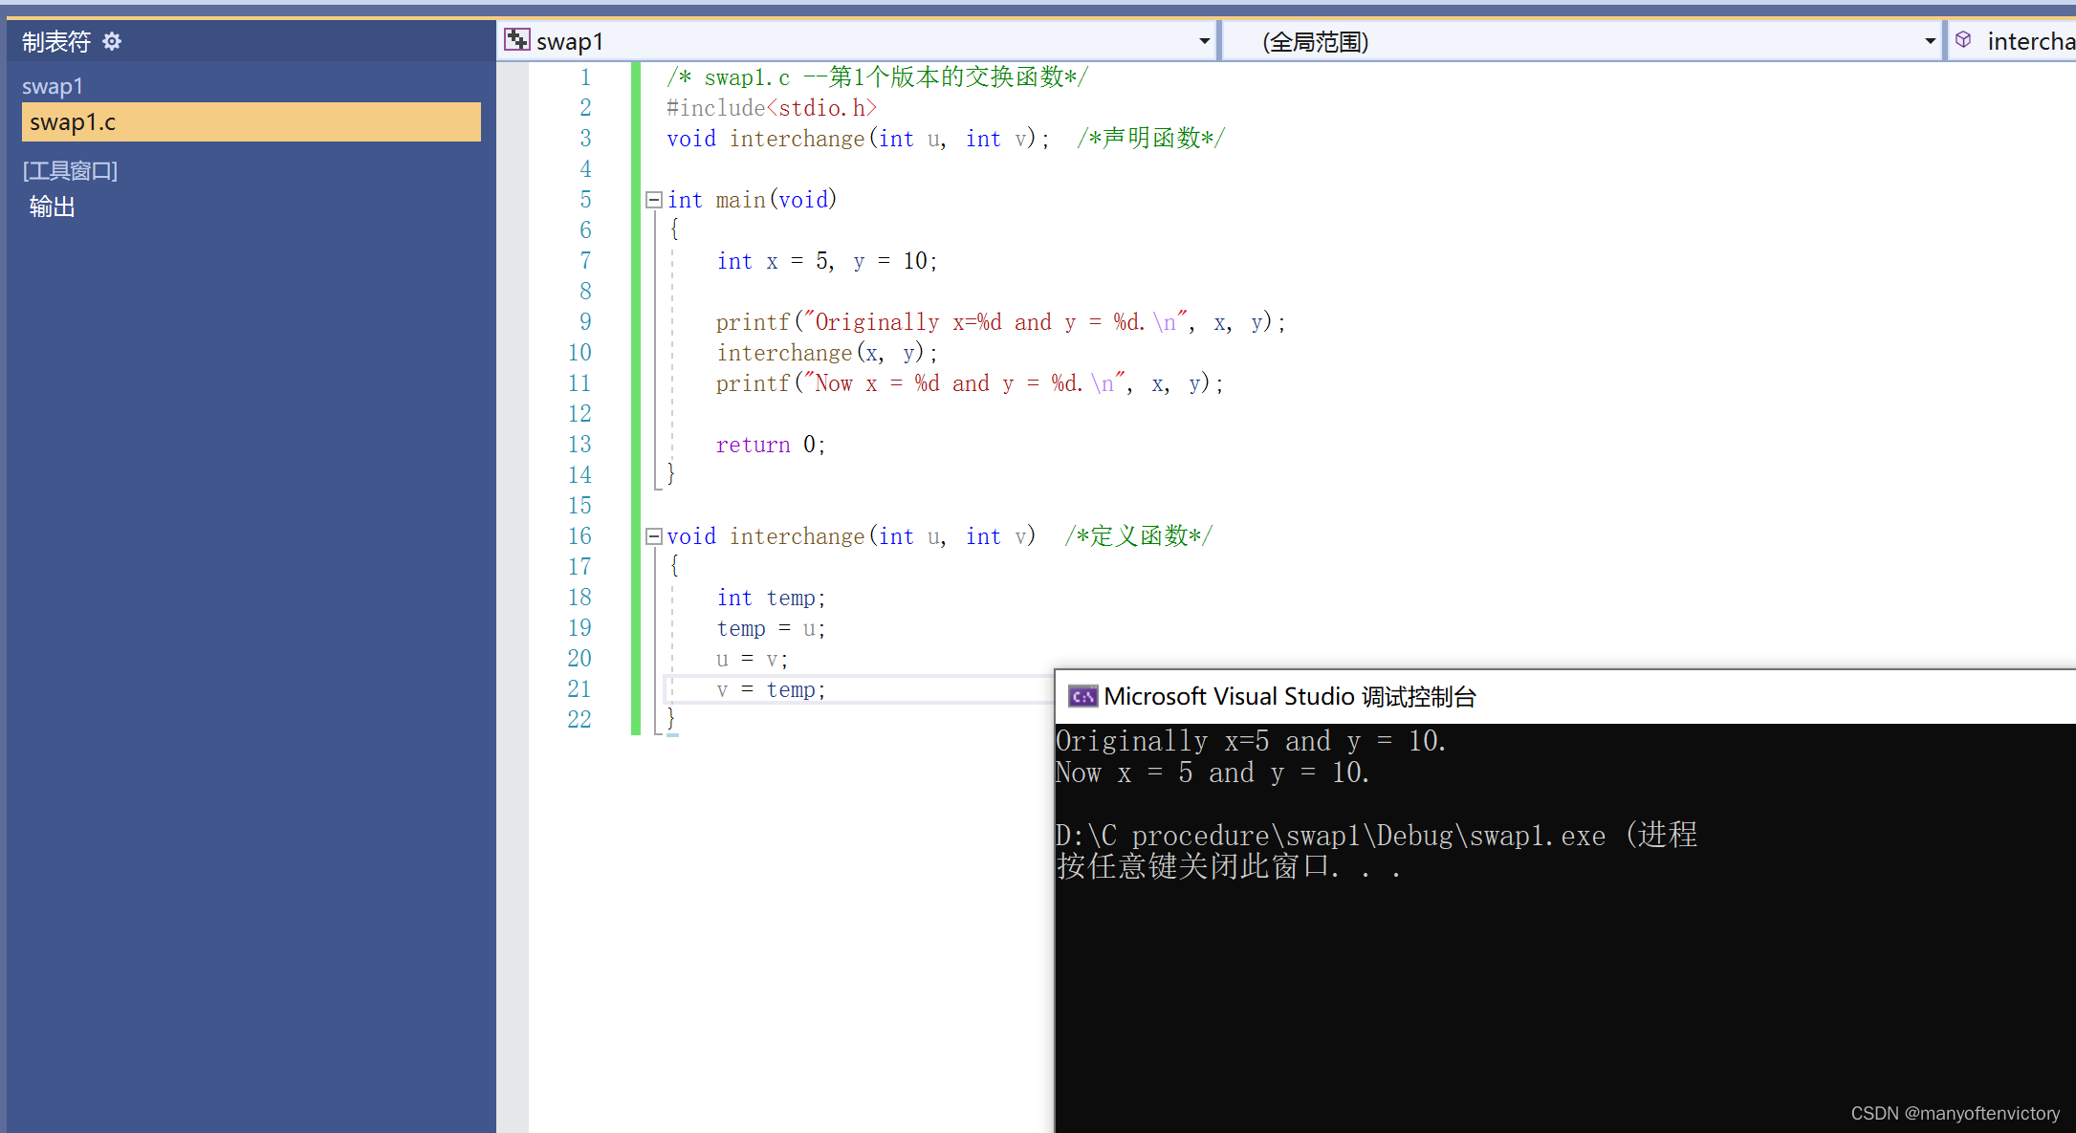The height and width of the screenshot is (1133, 2076).
Task: Click the console icon in debug console title
Action: point(1082,696)
